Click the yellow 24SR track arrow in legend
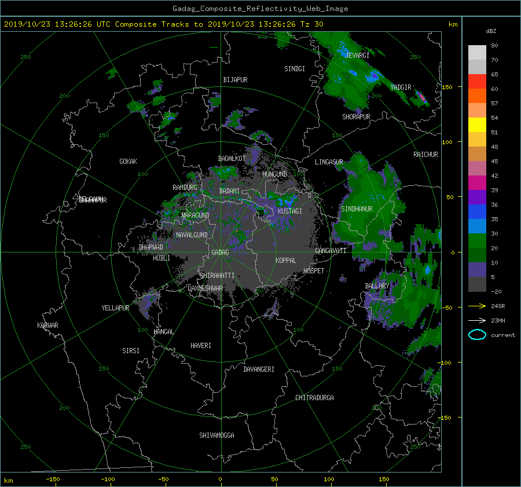This screenshot has height=487, width=521. click(477, 306)
